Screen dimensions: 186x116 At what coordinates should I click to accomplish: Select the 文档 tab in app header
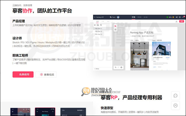click(x=133, y=17)
